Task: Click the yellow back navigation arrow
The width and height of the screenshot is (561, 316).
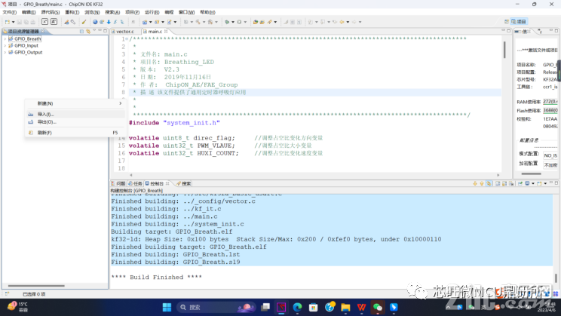Action: click(342, 22)
